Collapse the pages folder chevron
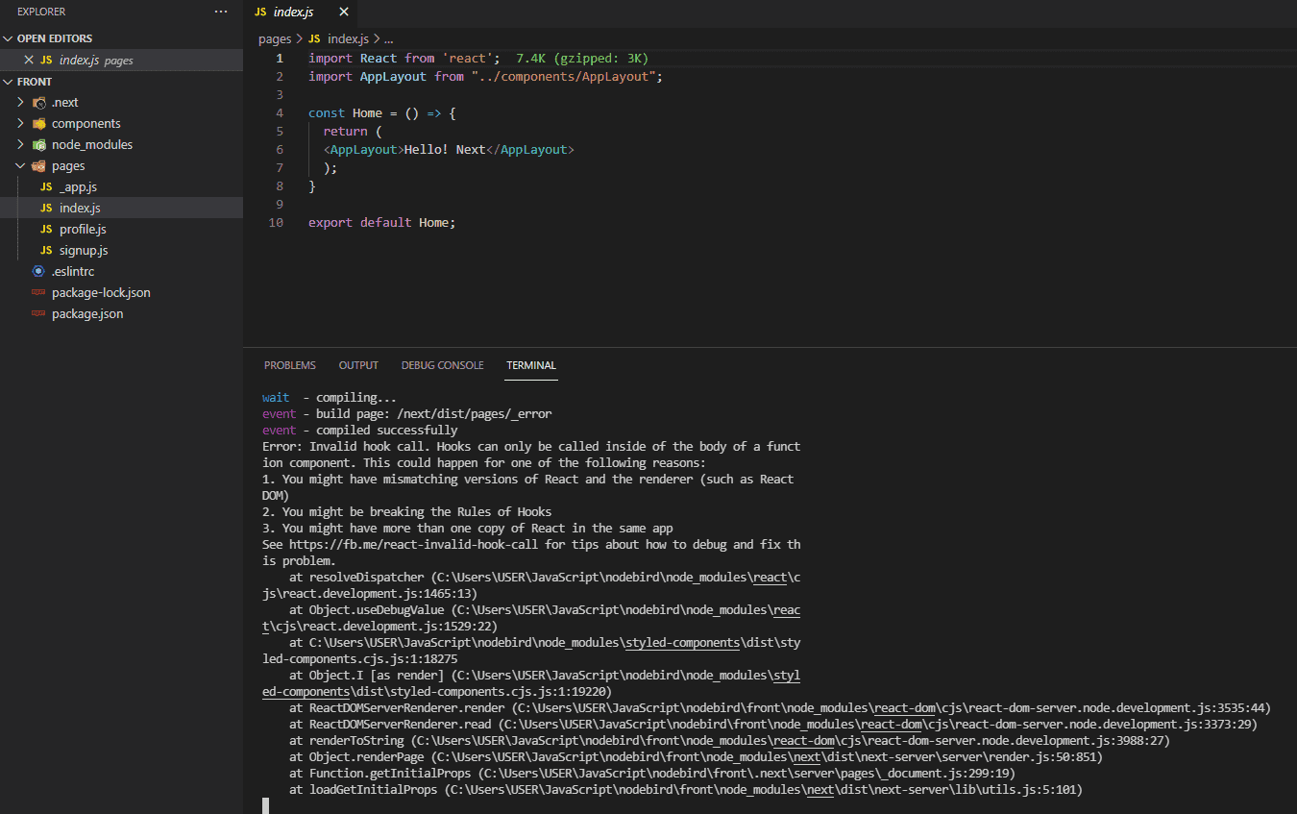 tap(21, 165)
